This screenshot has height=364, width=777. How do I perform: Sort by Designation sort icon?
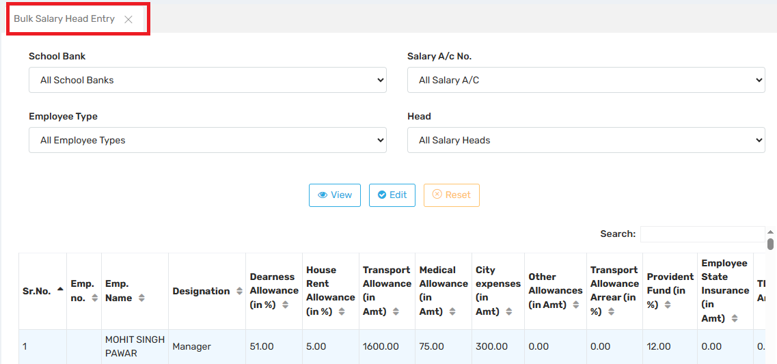(x=239, y=291)
